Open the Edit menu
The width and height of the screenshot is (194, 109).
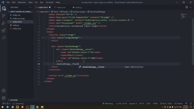pyautogui.click(x=14, y=2)
